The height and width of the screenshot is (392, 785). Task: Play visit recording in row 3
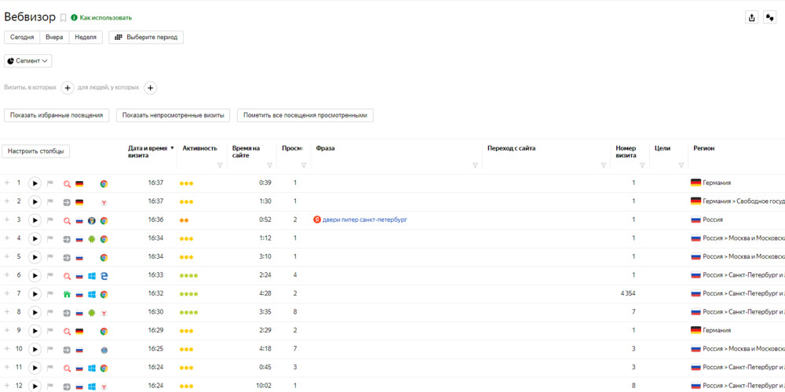click(35, 220)
